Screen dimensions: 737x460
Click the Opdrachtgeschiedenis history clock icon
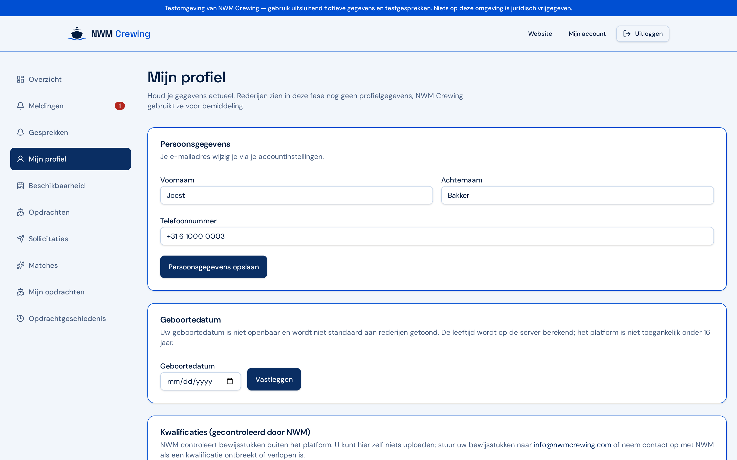(20, 318)
